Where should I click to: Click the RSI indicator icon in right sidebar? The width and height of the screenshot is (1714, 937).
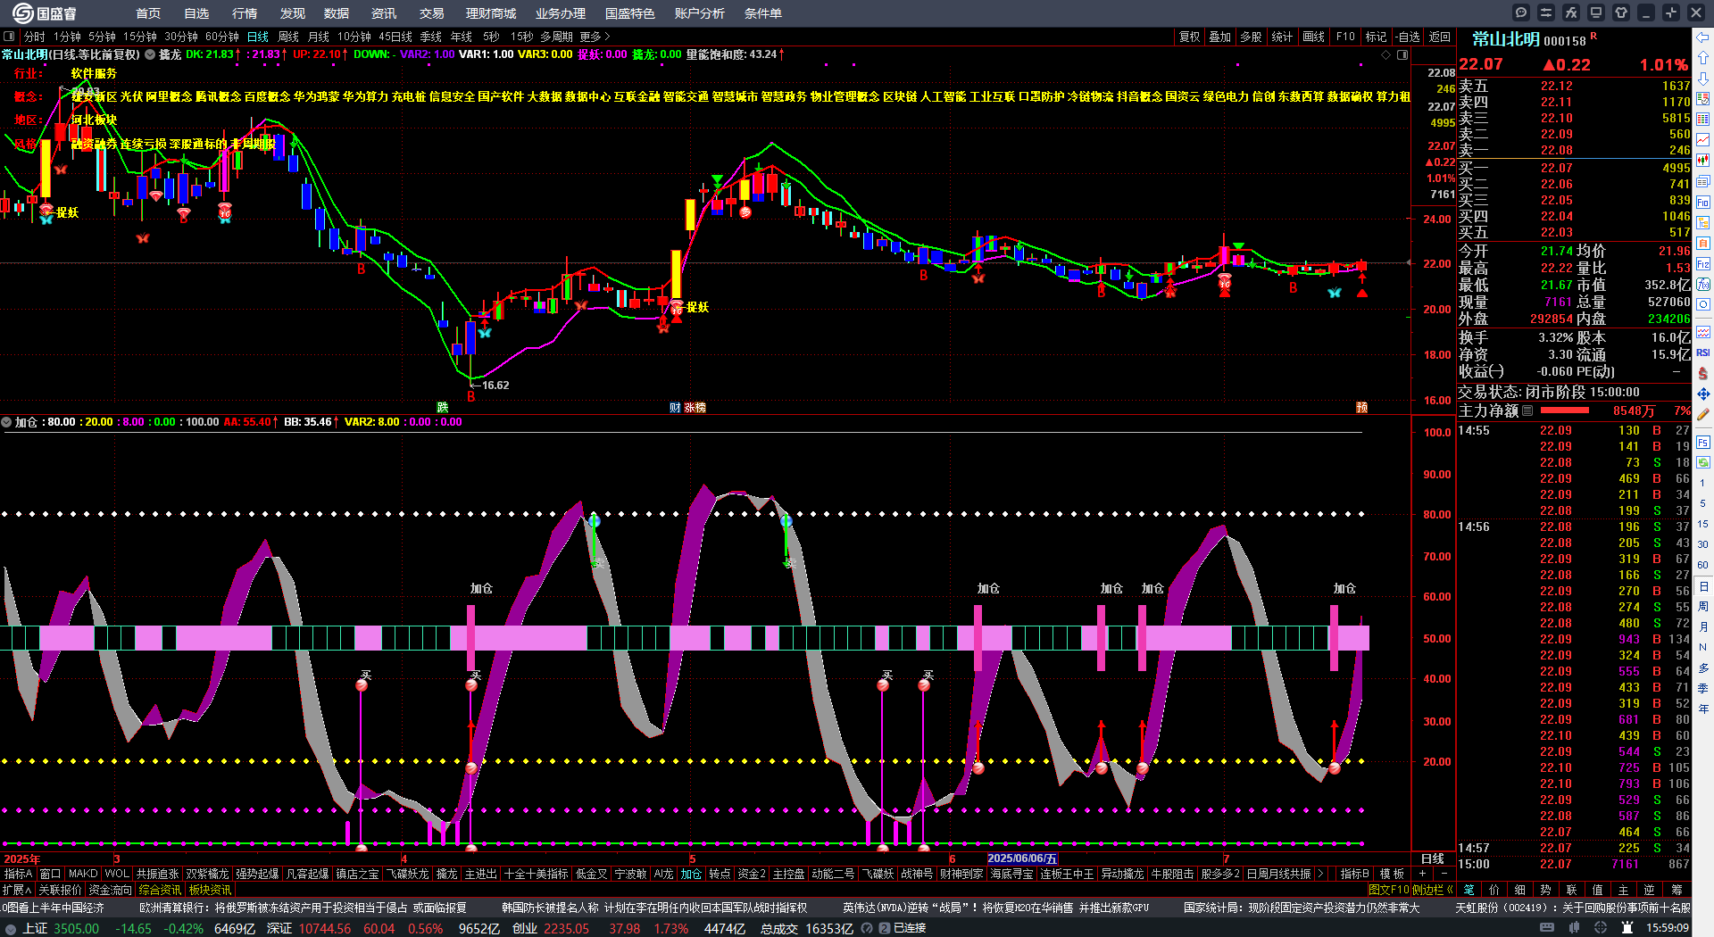[1703, 352]
